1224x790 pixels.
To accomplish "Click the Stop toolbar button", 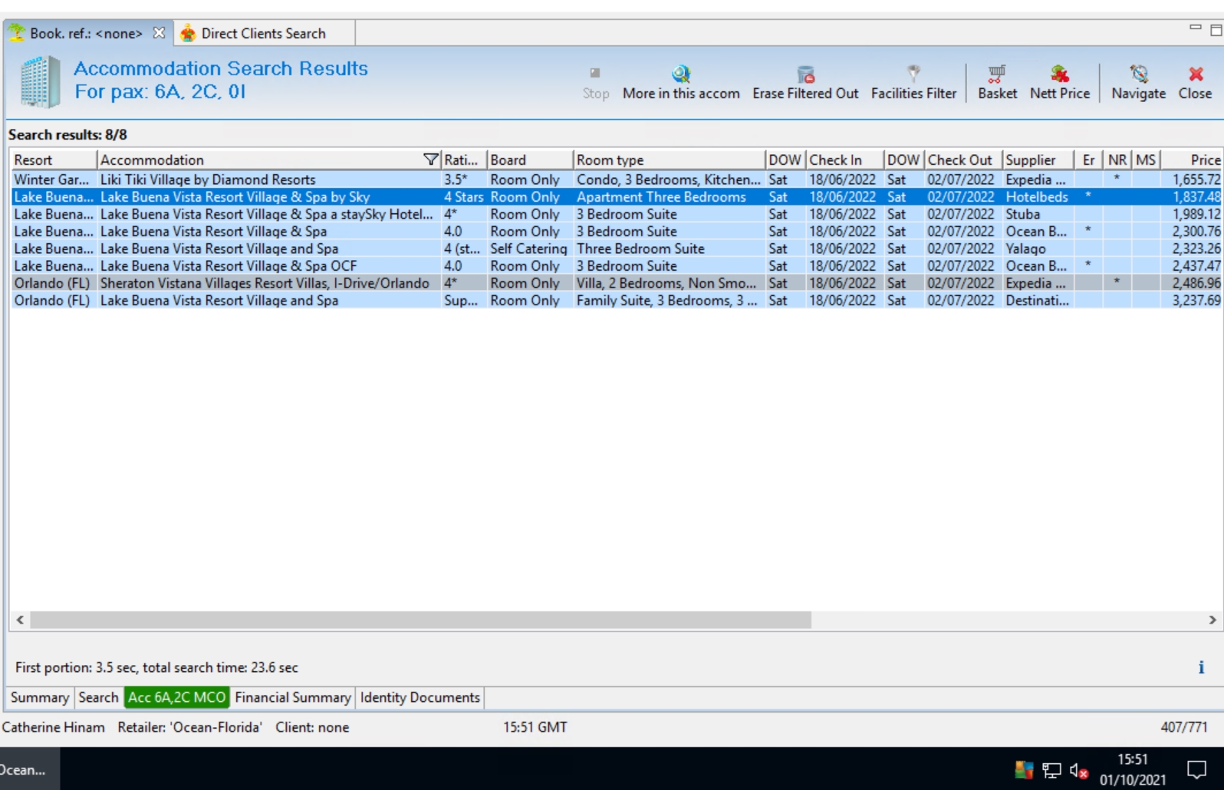I will tap(595, 83).
